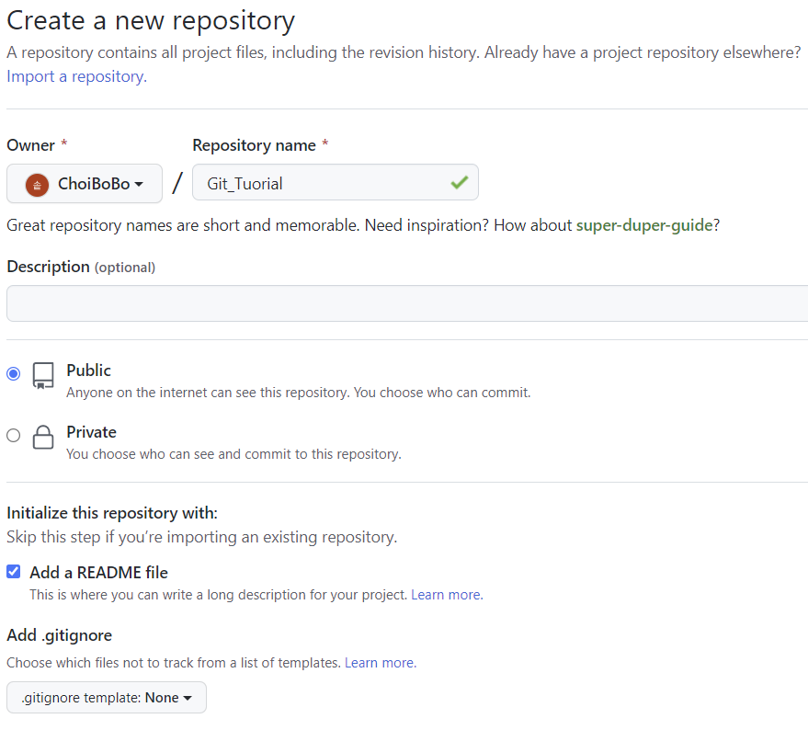Viewport: 808px width, 730px height.
Task: Click the Add .gitignore heading
Action: (x=59, y=635)
